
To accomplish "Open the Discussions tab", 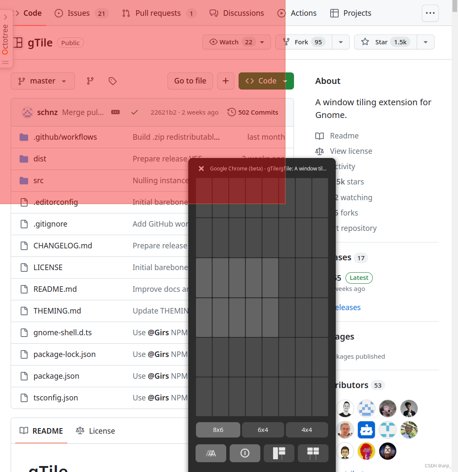I will click(237, 13).
